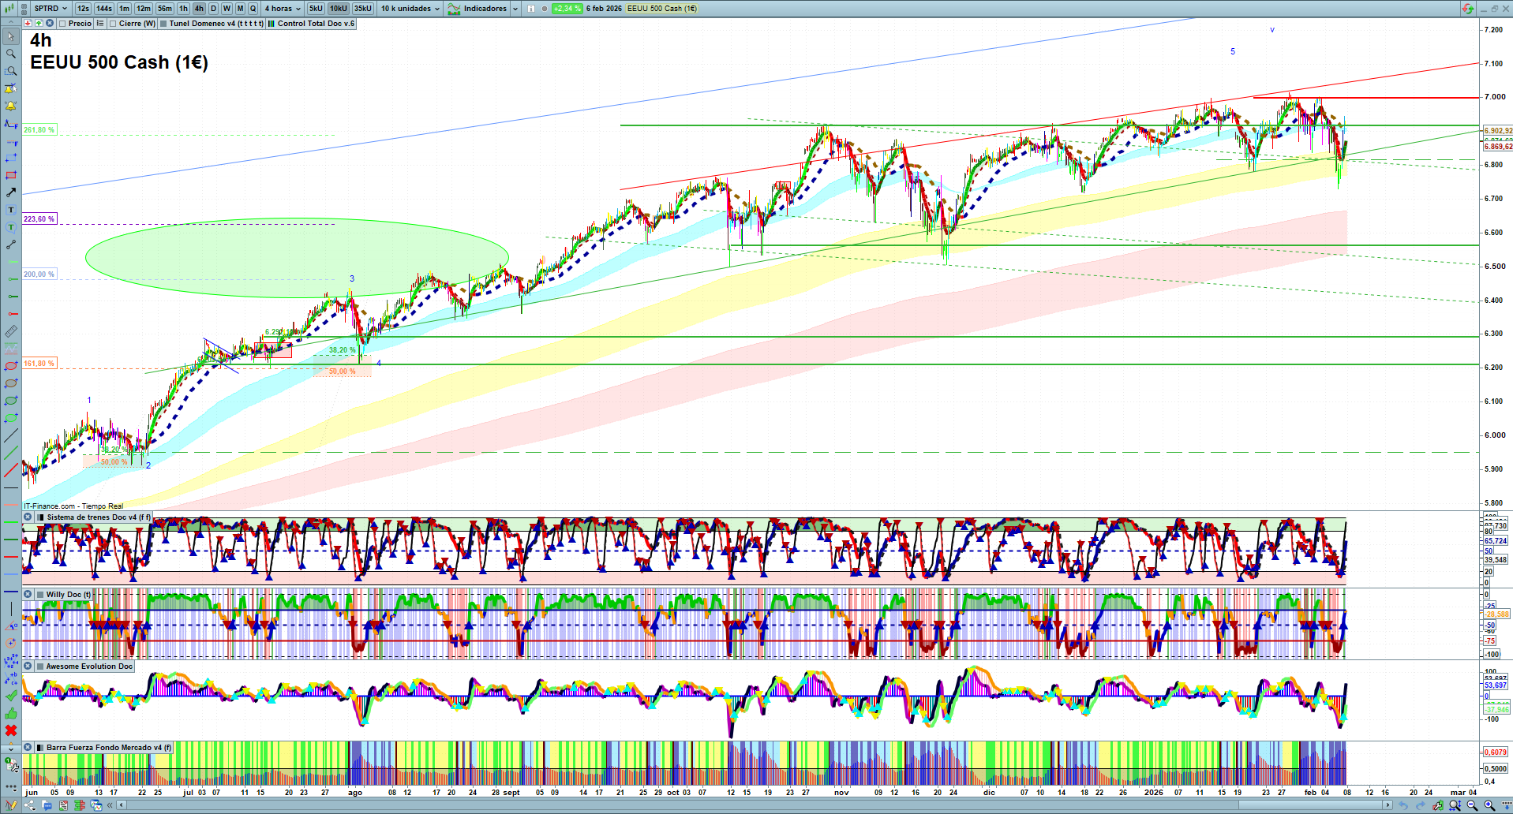Click the M monthly timeframe button

click(240, 9)
